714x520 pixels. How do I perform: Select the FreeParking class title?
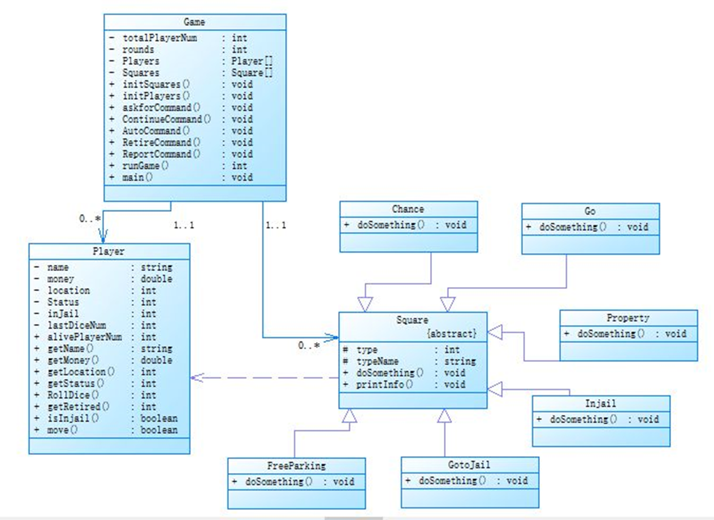point(296,466)
